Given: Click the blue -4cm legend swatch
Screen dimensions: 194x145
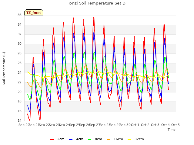Looking at the screenshot, I should 71,140.
